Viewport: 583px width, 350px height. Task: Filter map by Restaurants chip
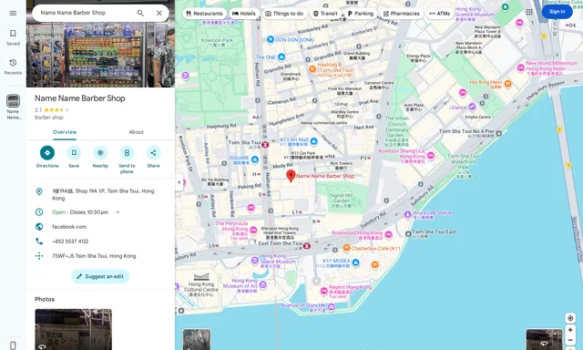(204, 14)
